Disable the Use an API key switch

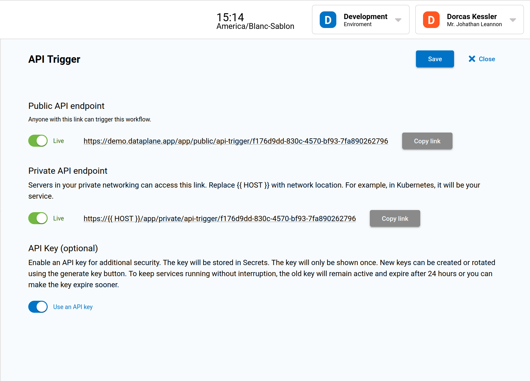pos(38,307)
